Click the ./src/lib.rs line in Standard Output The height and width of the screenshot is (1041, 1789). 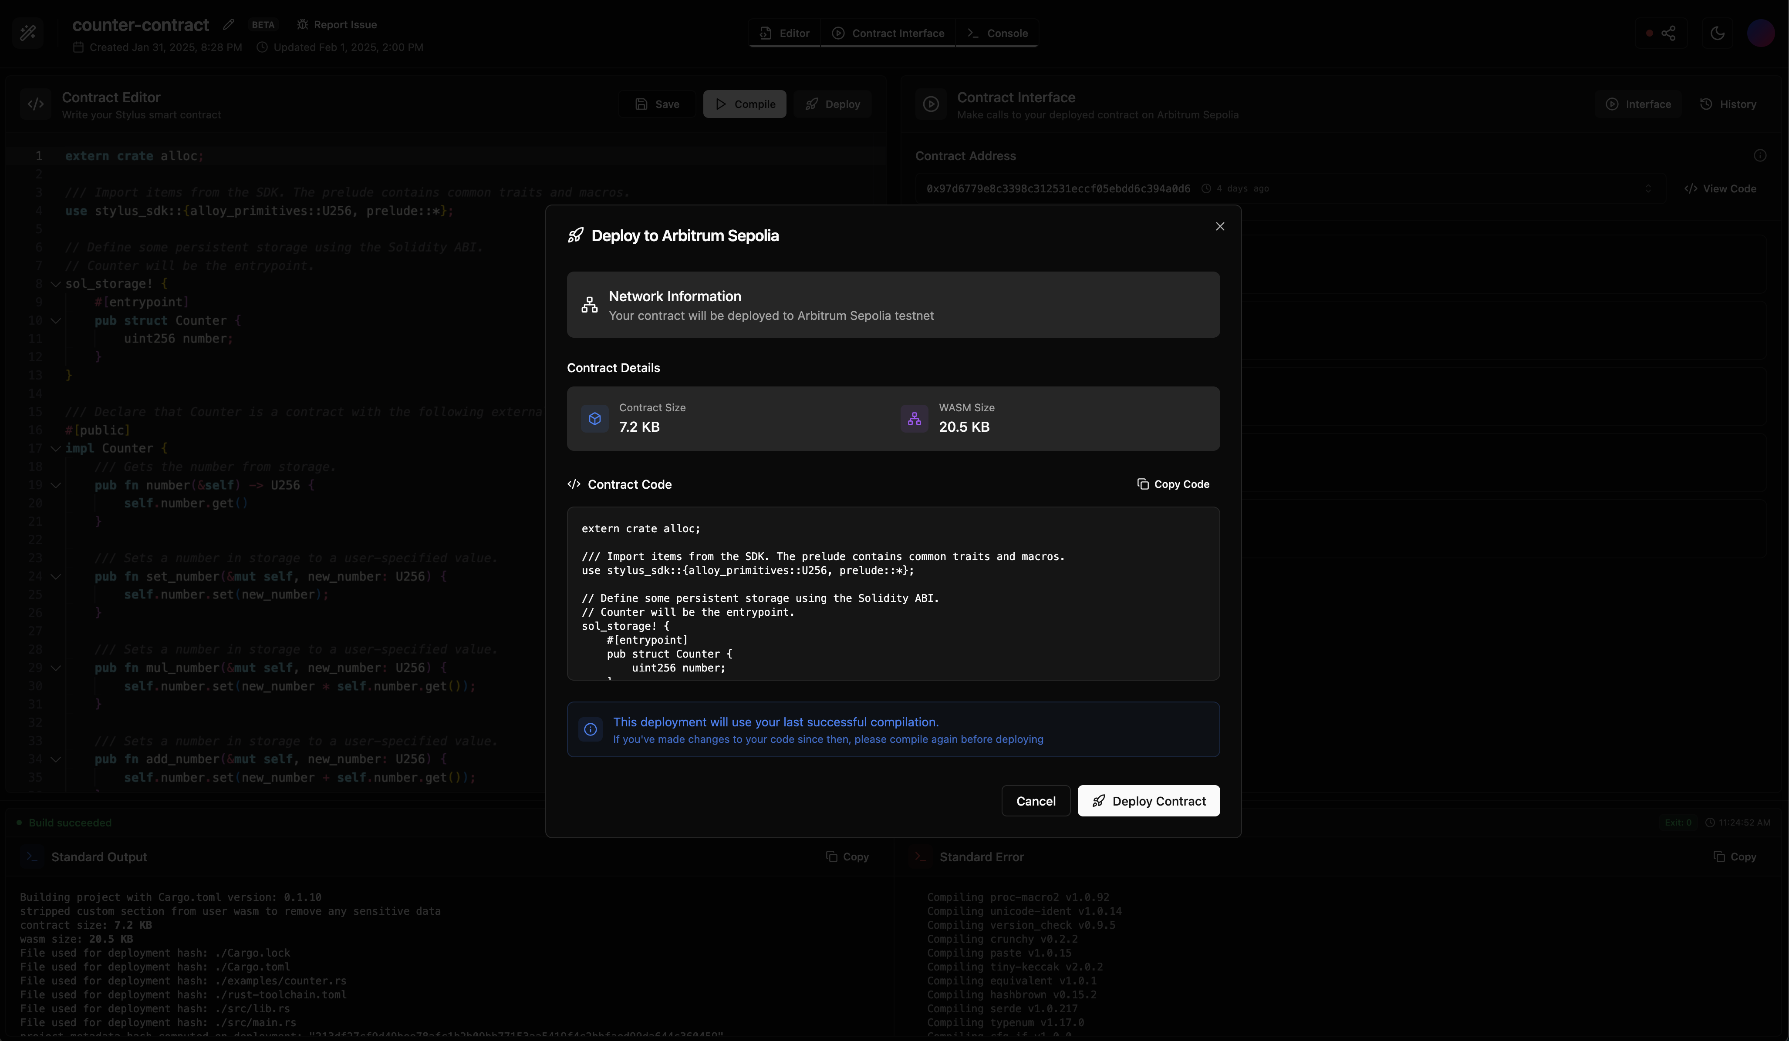coord(155,1008)
